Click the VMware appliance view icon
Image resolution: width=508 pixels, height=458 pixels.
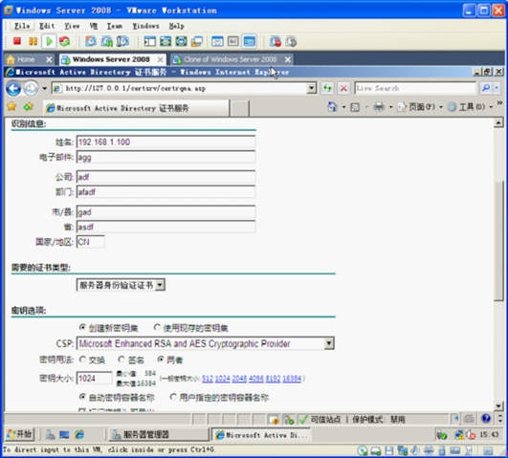click(x=233, y=41)
